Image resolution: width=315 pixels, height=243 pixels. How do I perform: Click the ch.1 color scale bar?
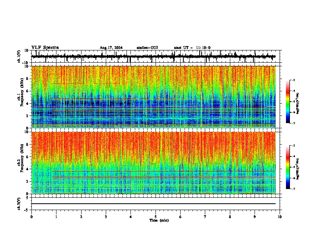click(288, 102)
